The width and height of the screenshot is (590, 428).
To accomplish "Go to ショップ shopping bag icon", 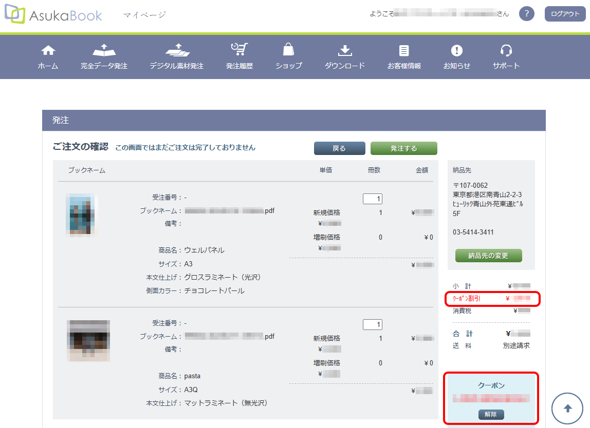I will click(288, 50).
